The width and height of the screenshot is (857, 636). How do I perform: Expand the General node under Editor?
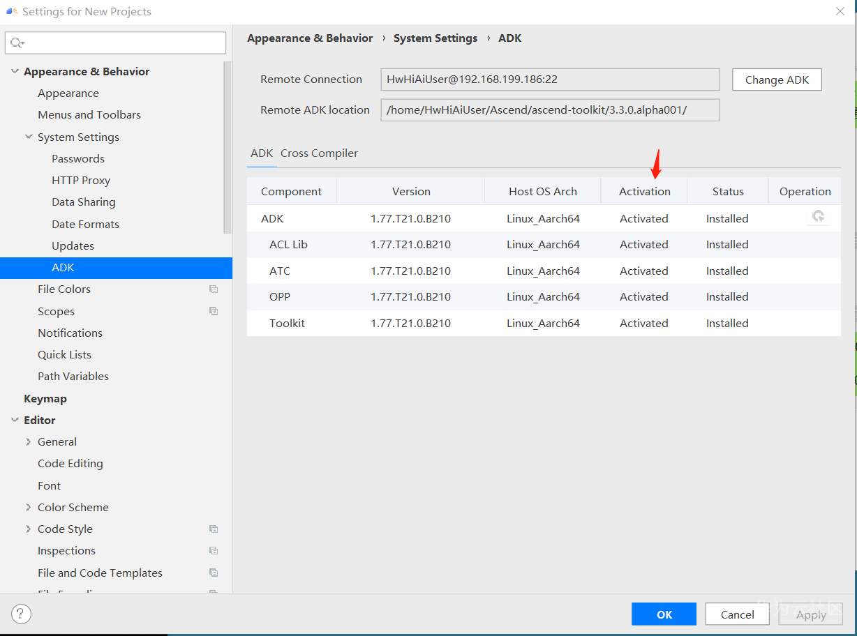(29, 441)
